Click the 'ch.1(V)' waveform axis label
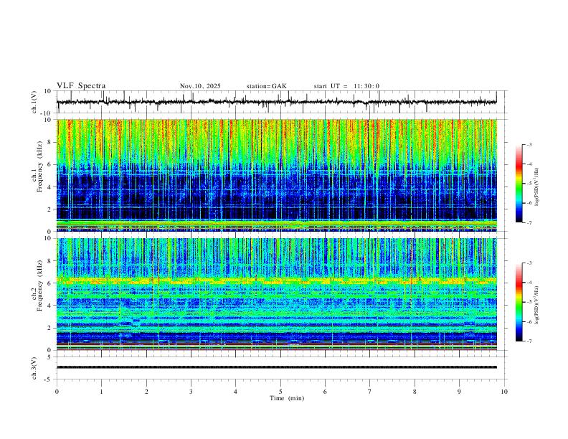The width and height of the screenshot is (568, 439). [x=34, y=102]
